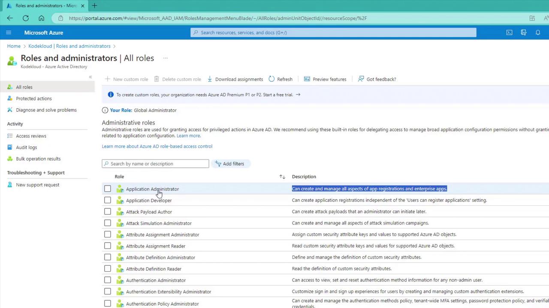Click the Download assignments toolbar button
This screenshot has width=549, height=308.
click(x=235, y=79)
